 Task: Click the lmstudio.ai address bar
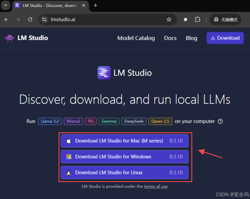(x=107, y=19)
